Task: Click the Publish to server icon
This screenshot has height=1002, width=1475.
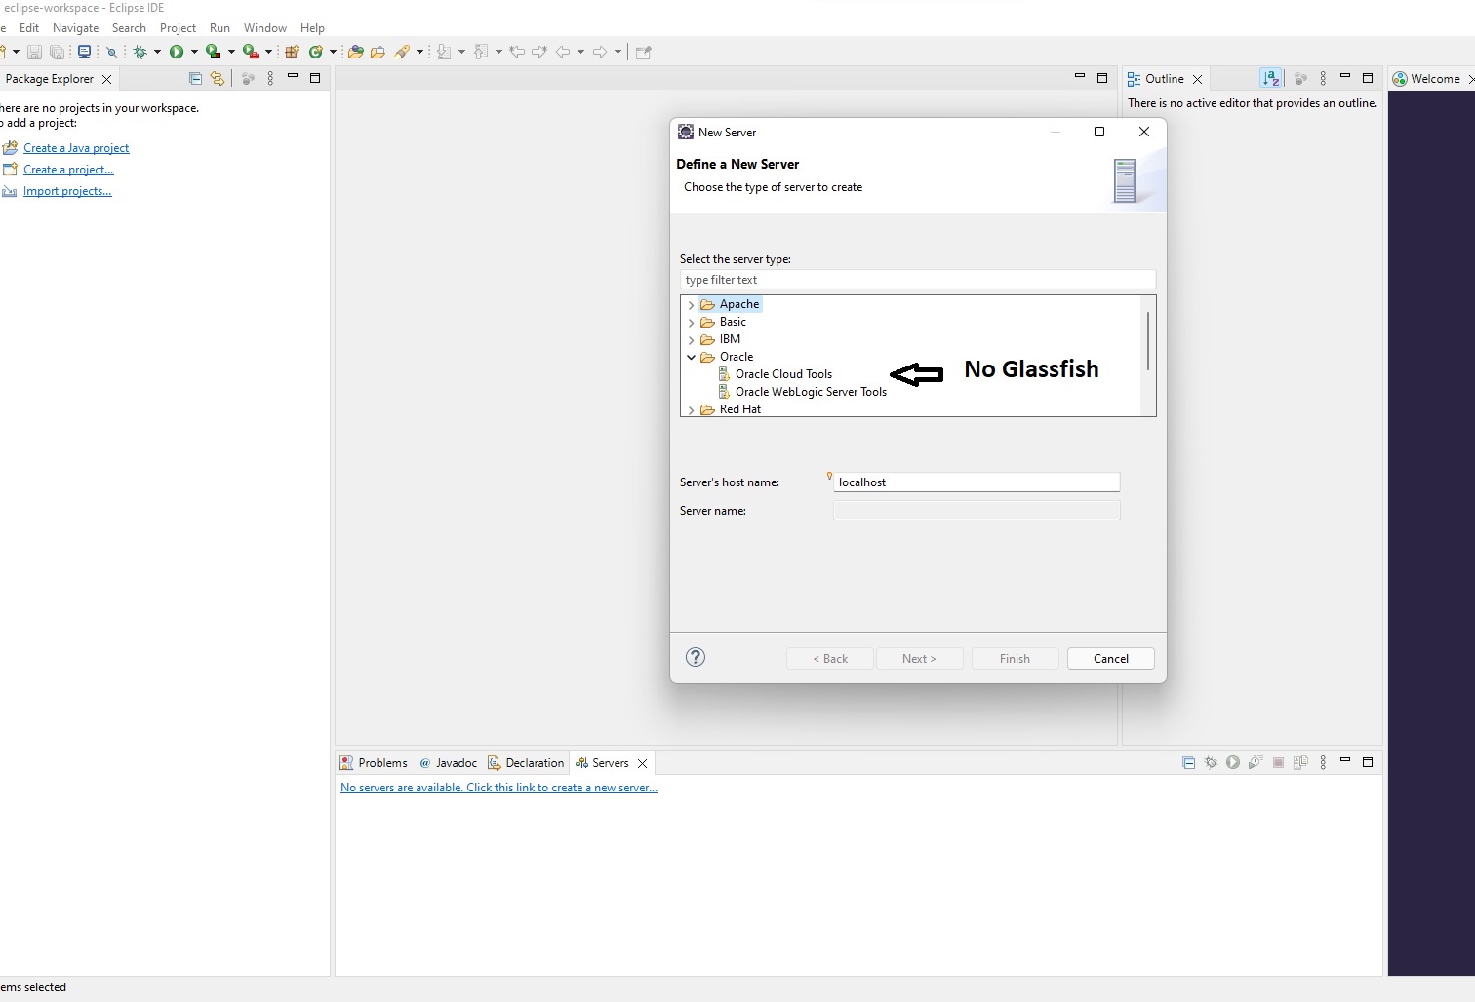Action: 1300,762
